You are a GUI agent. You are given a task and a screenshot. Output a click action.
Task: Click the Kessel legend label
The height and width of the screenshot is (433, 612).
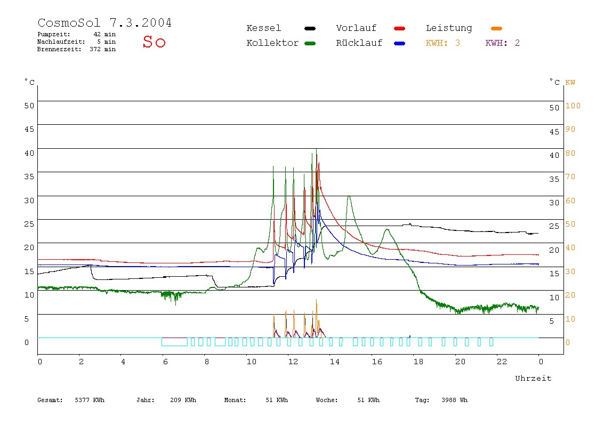point(264,28)
